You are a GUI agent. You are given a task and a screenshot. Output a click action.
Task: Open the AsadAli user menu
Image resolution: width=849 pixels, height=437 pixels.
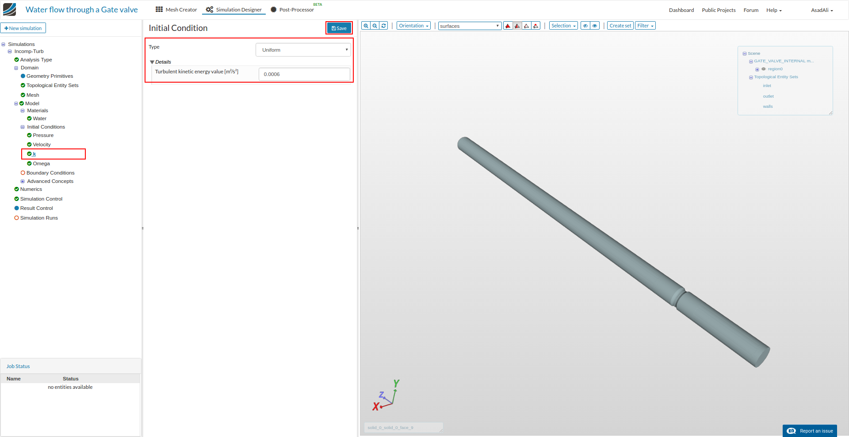(x=822, y=10)
